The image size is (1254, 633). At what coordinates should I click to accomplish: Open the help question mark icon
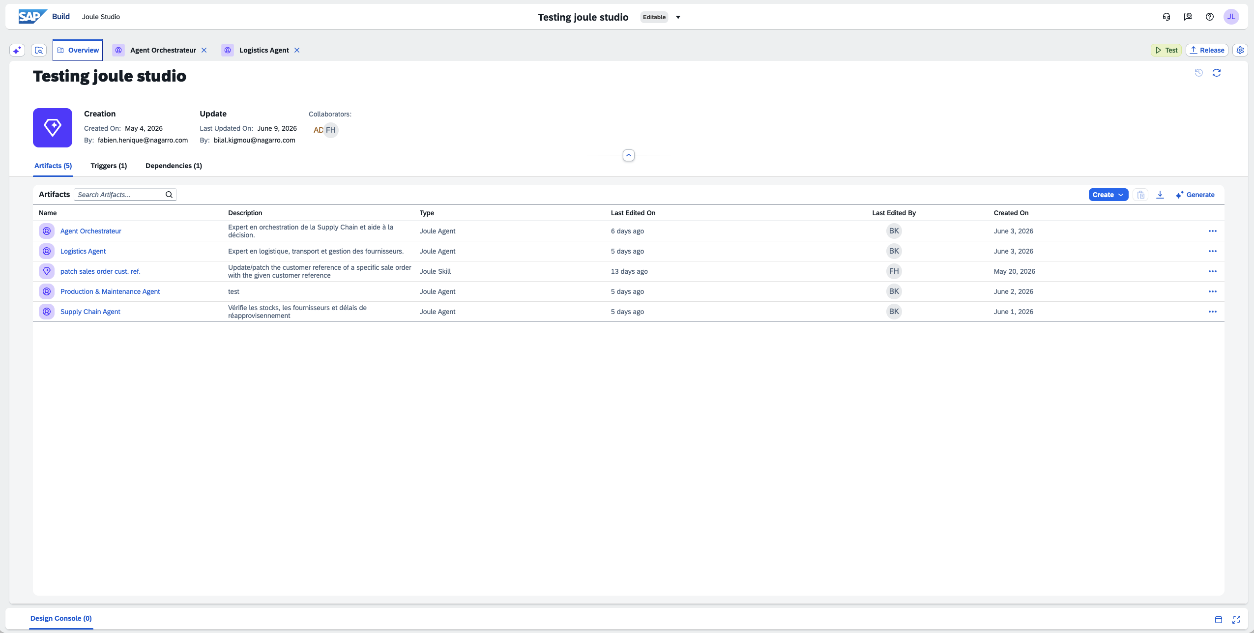pos(1210,17)
